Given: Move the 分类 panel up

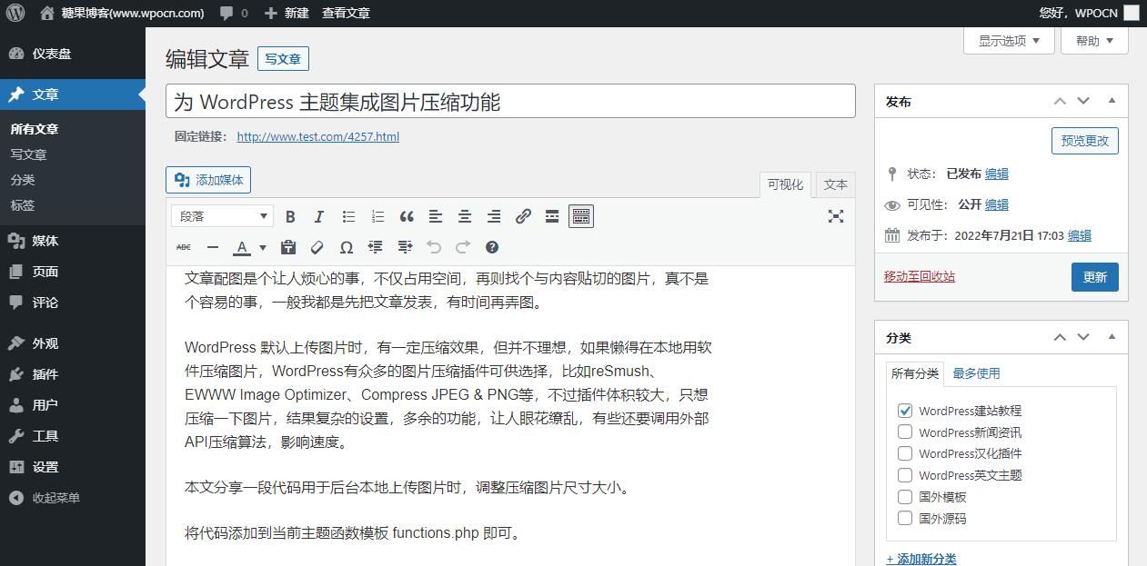Looking at the screenshot, I should tap(1060, 337).
